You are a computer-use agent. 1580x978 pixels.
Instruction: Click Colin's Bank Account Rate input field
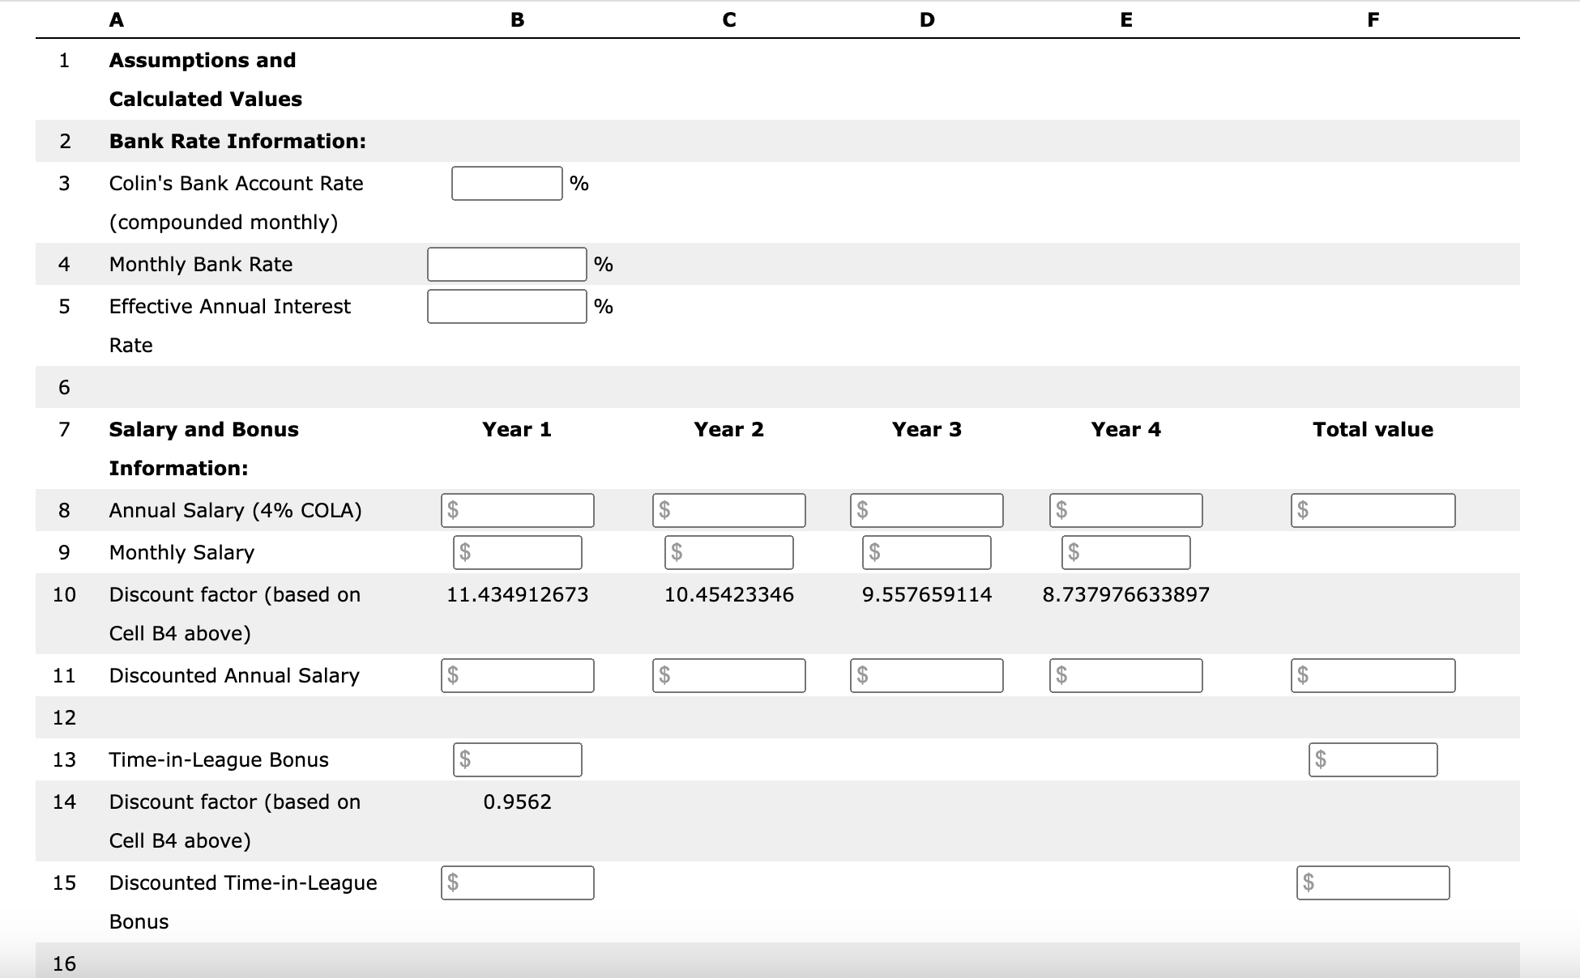click(506, 184)
